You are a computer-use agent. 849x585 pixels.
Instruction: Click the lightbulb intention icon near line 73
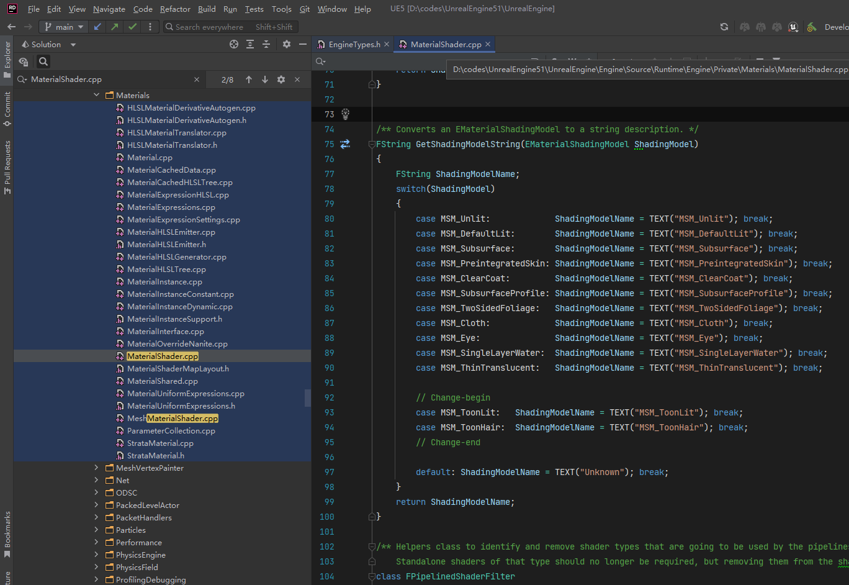(x=346, y=114)
